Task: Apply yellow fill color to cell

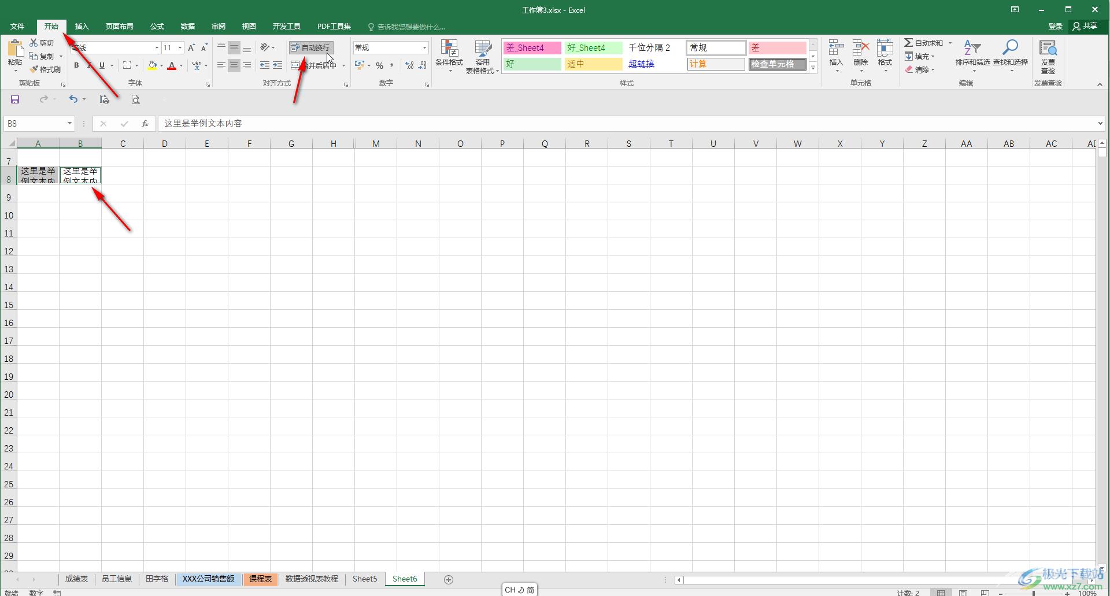Action: click(x=152, y=65)
